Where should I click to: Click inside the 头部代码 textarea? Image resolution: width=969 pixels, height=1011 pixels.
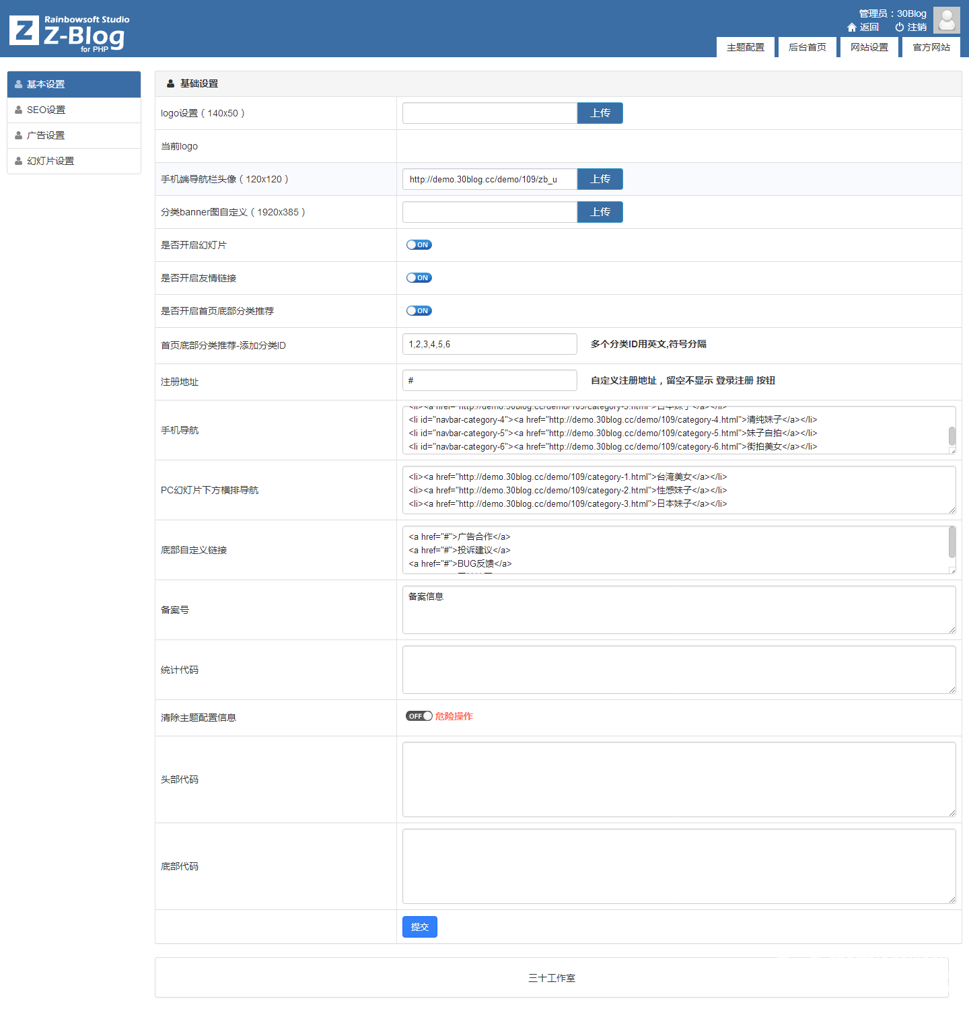[679, 779]
